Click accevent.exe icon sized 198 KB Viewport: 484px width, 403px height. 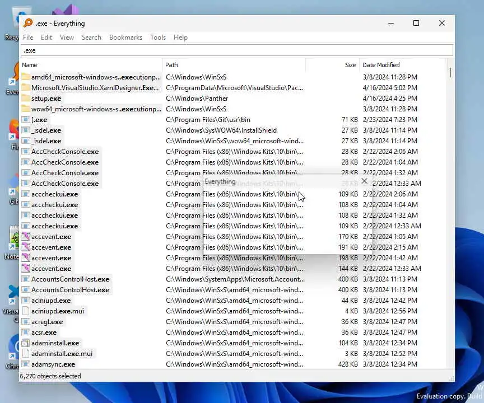pos(26,258)
